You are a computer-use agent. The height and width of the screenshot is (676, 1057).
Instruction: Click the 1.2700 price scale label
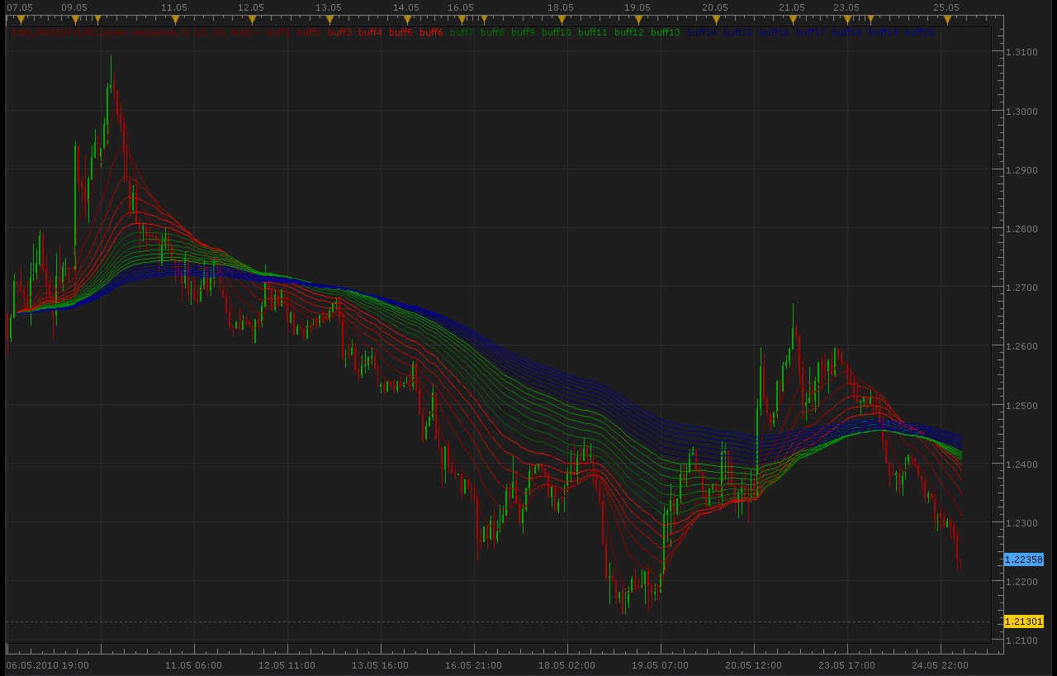click(1021, 288)
